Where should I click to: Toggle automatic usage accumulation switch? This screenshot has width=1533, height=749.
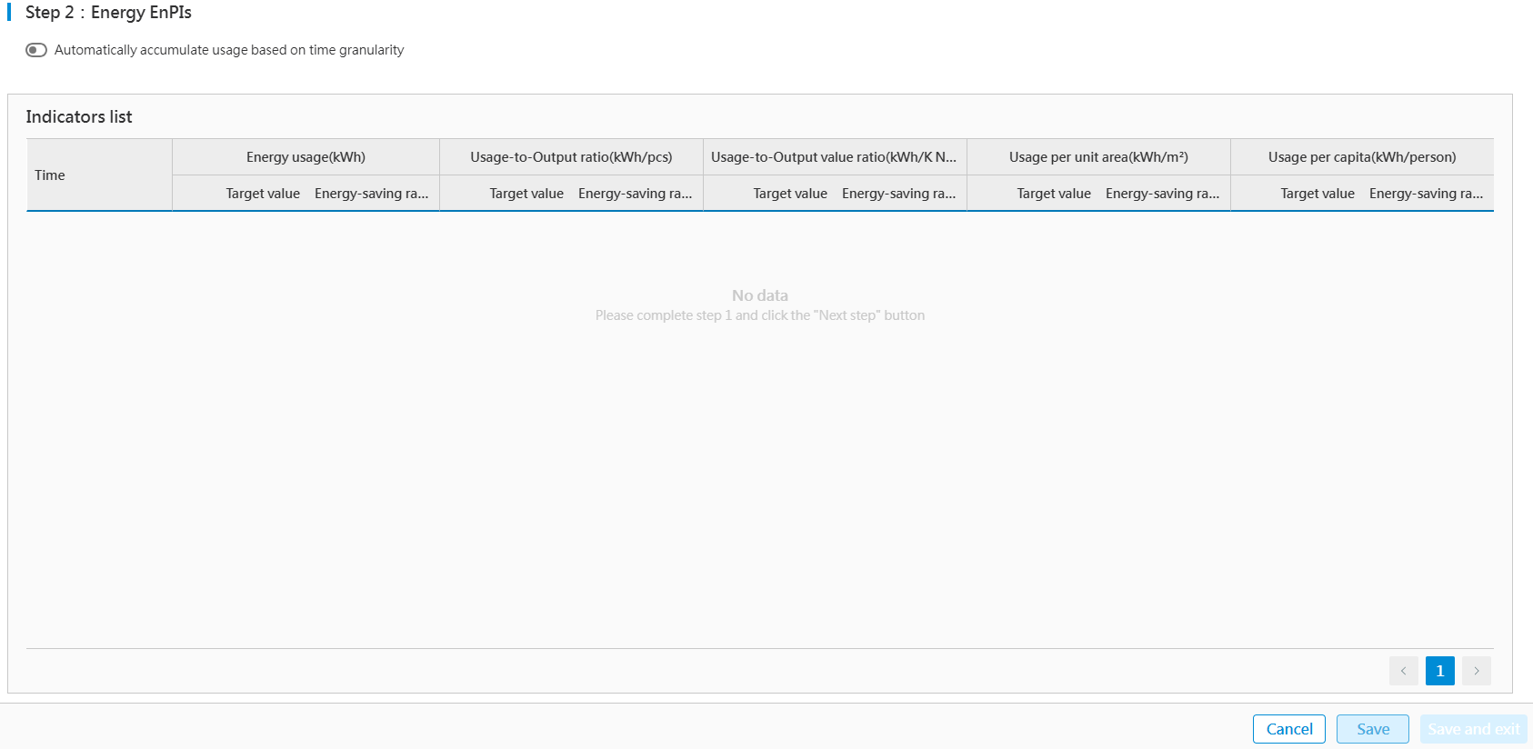click(x=36, y=50)
